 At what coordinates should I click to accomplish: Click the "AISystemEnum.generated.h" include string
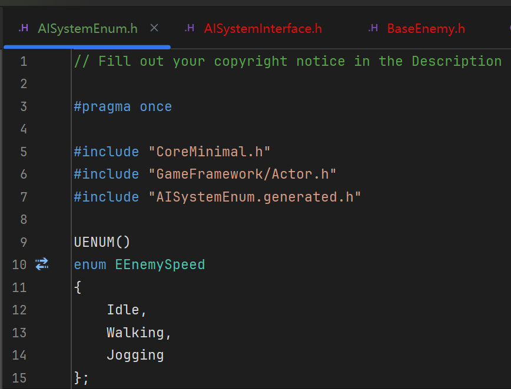pos(254,197)
